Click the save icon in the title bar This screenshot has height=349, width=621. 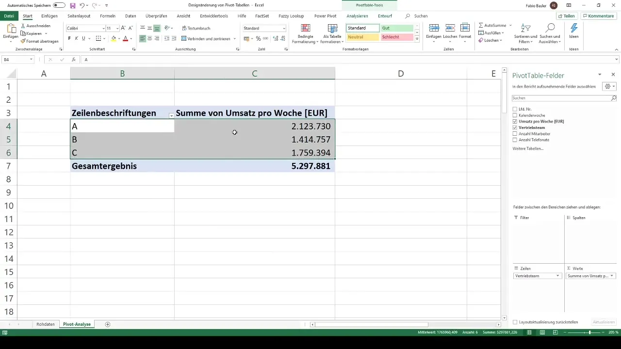click(73, 5)
